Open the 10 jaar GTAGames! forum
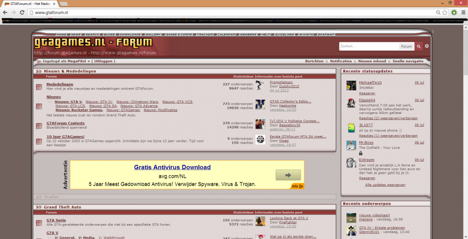This screenshot has height=239, width=468. click(65, 137)
